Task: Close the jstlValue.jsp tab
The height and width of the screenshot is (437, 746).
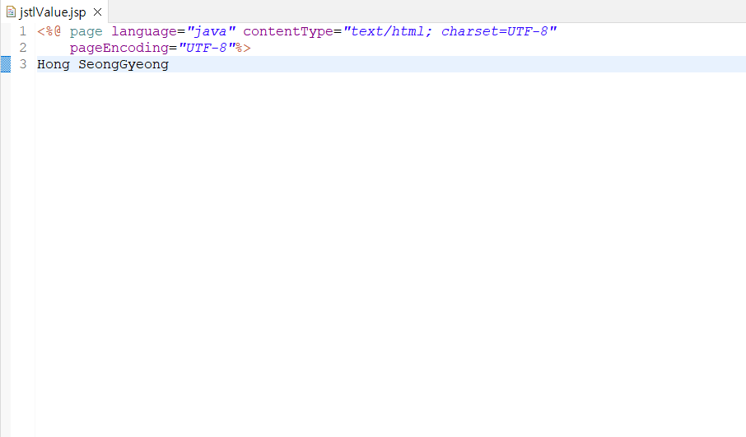Action: pos(97,12)
